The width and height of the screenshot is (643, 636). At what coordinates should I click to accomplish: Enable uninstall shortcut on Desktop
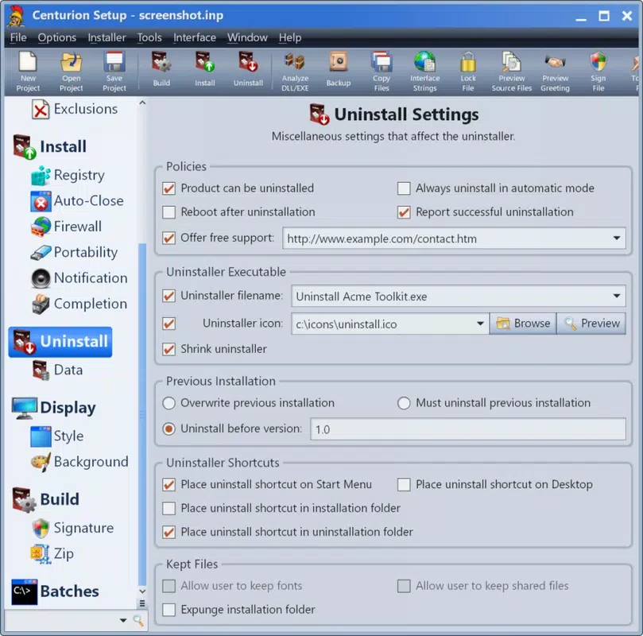pos(404,485)
